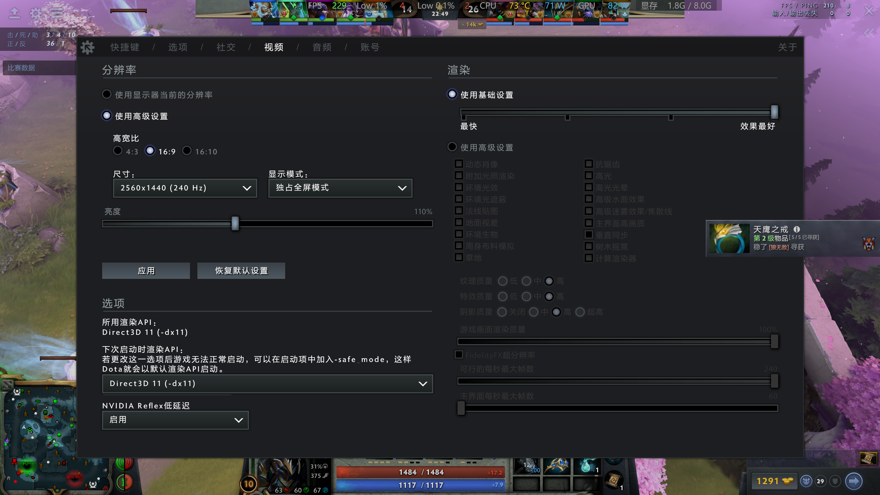This screenshot has height=495, width=880.
Task: Click the blue mana bar 1117 / 1117
Action: (x=421, y=485)
